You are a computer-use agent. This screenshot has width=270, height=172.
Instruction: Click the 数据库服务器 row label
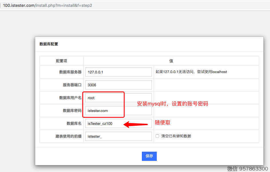(70, 72)
